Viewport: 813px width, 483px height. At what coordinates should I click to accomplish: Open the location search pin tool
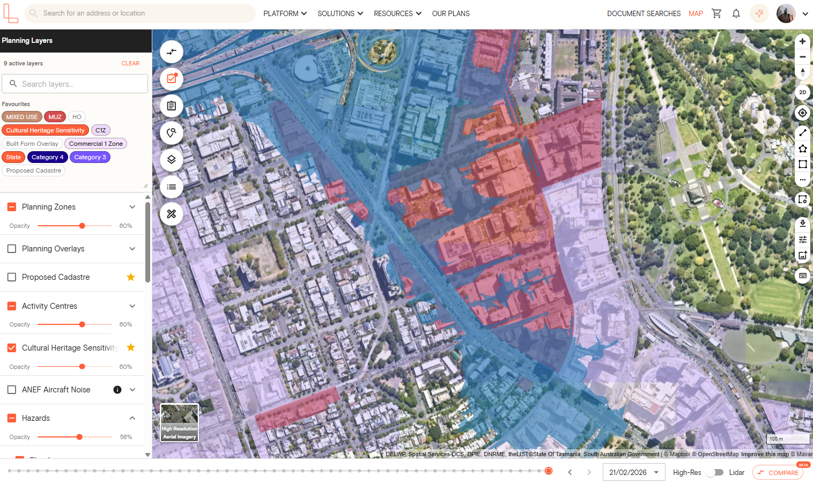click(x=172, y=132)
